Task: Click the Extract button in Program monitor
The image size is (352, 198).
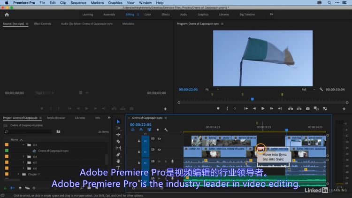Action: coord(299,109)
